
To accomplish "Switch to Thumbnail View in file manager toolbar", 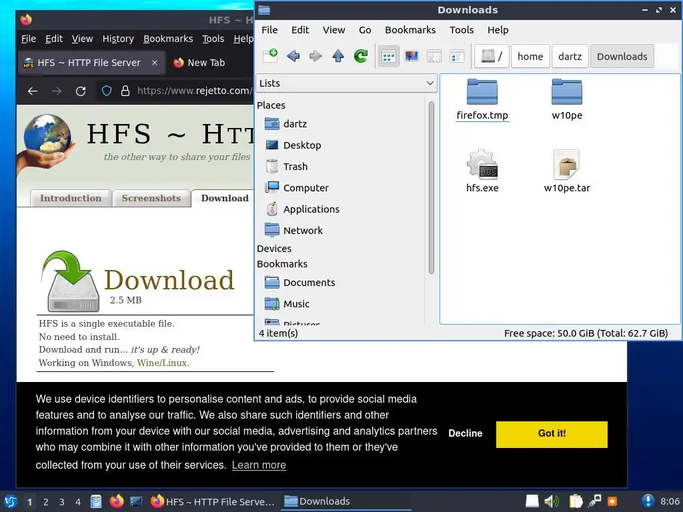I will (411, 56).
